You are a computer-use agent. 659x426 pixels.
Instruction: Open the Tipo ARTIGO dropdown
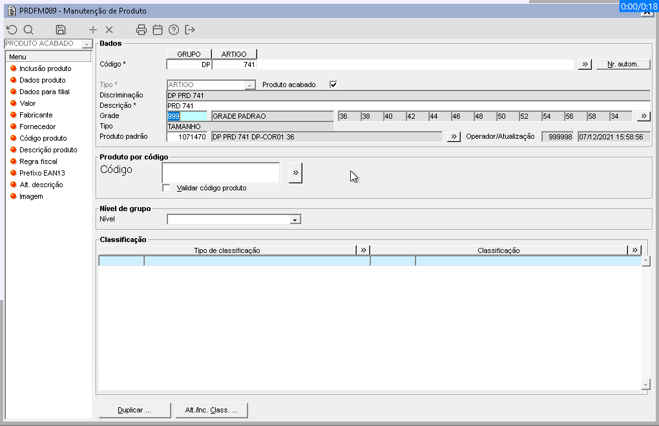pos(249,85)
